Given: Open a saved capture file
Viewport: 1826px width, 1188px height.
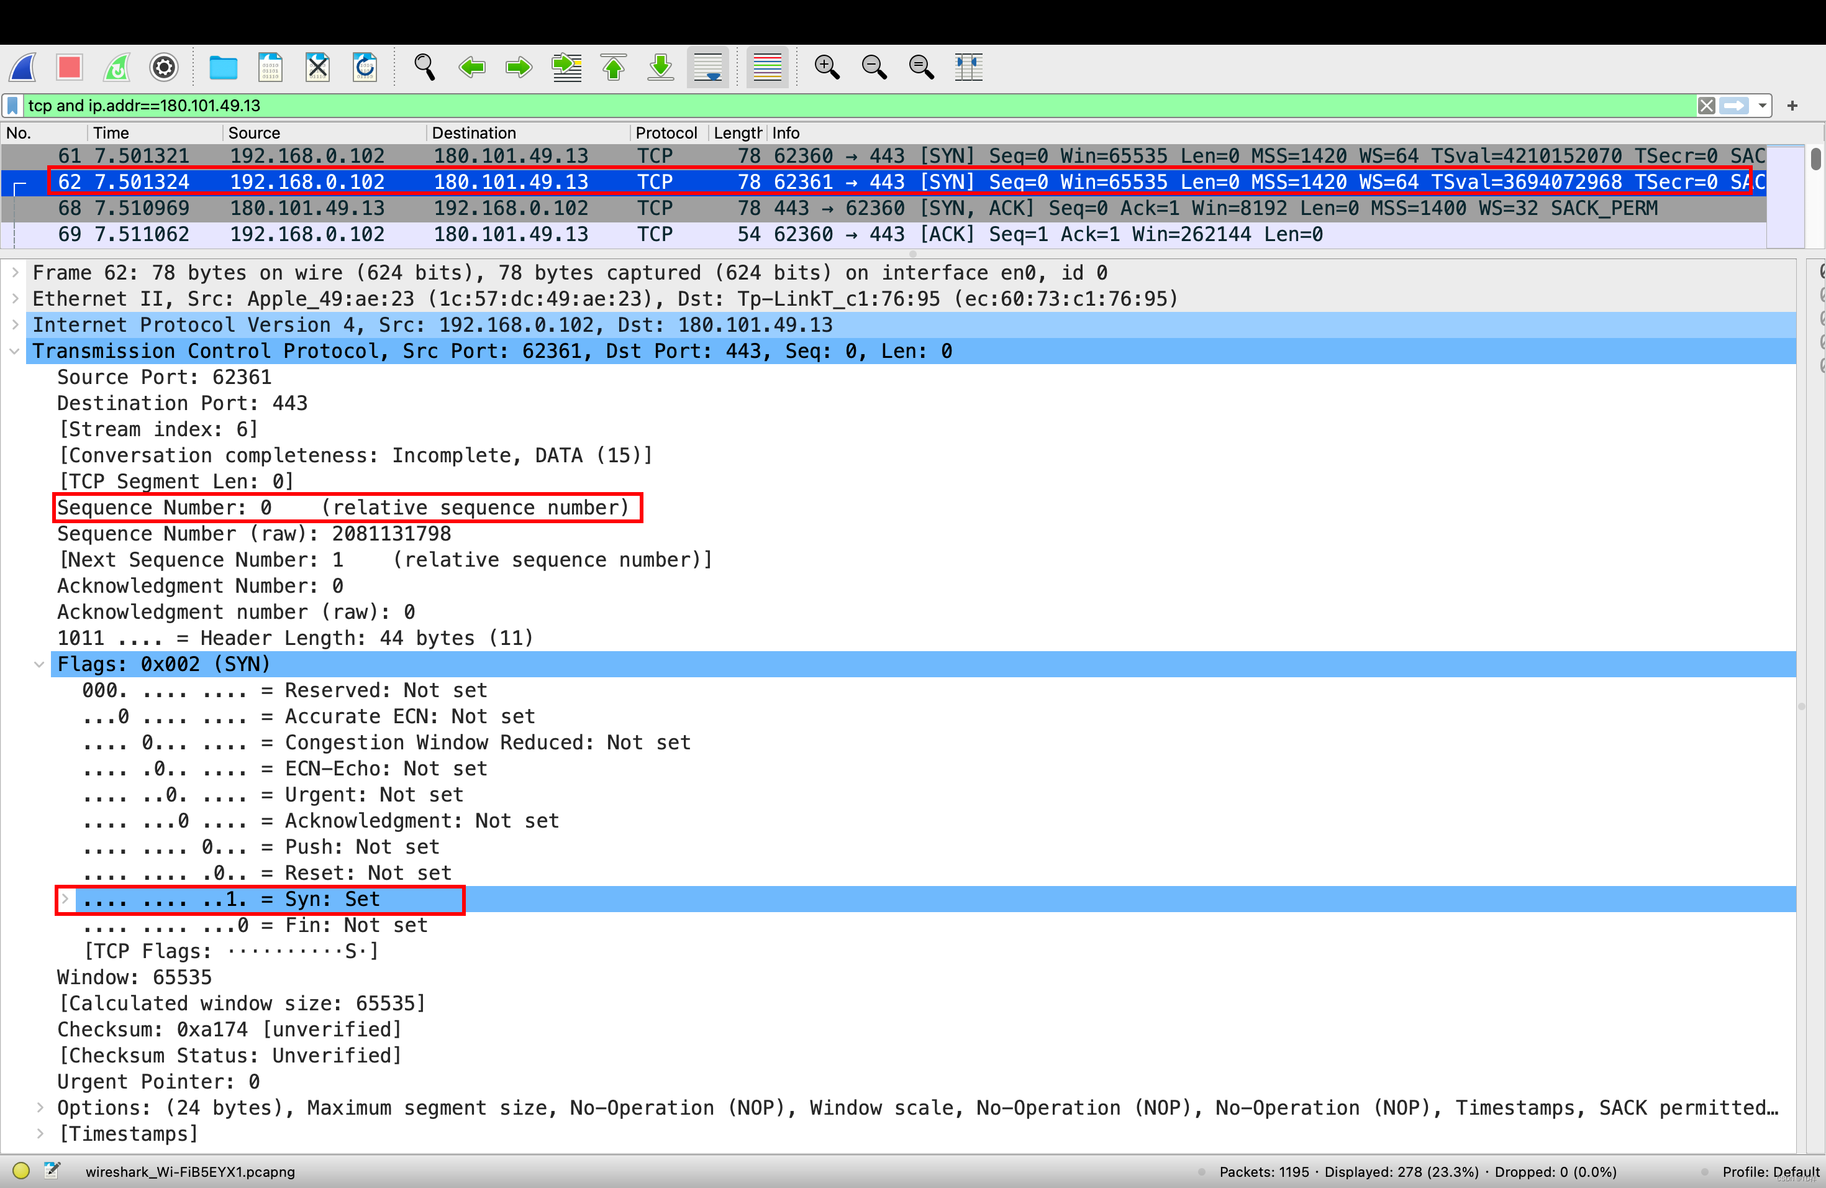Looking at the screenshot, I should [223, 66].
